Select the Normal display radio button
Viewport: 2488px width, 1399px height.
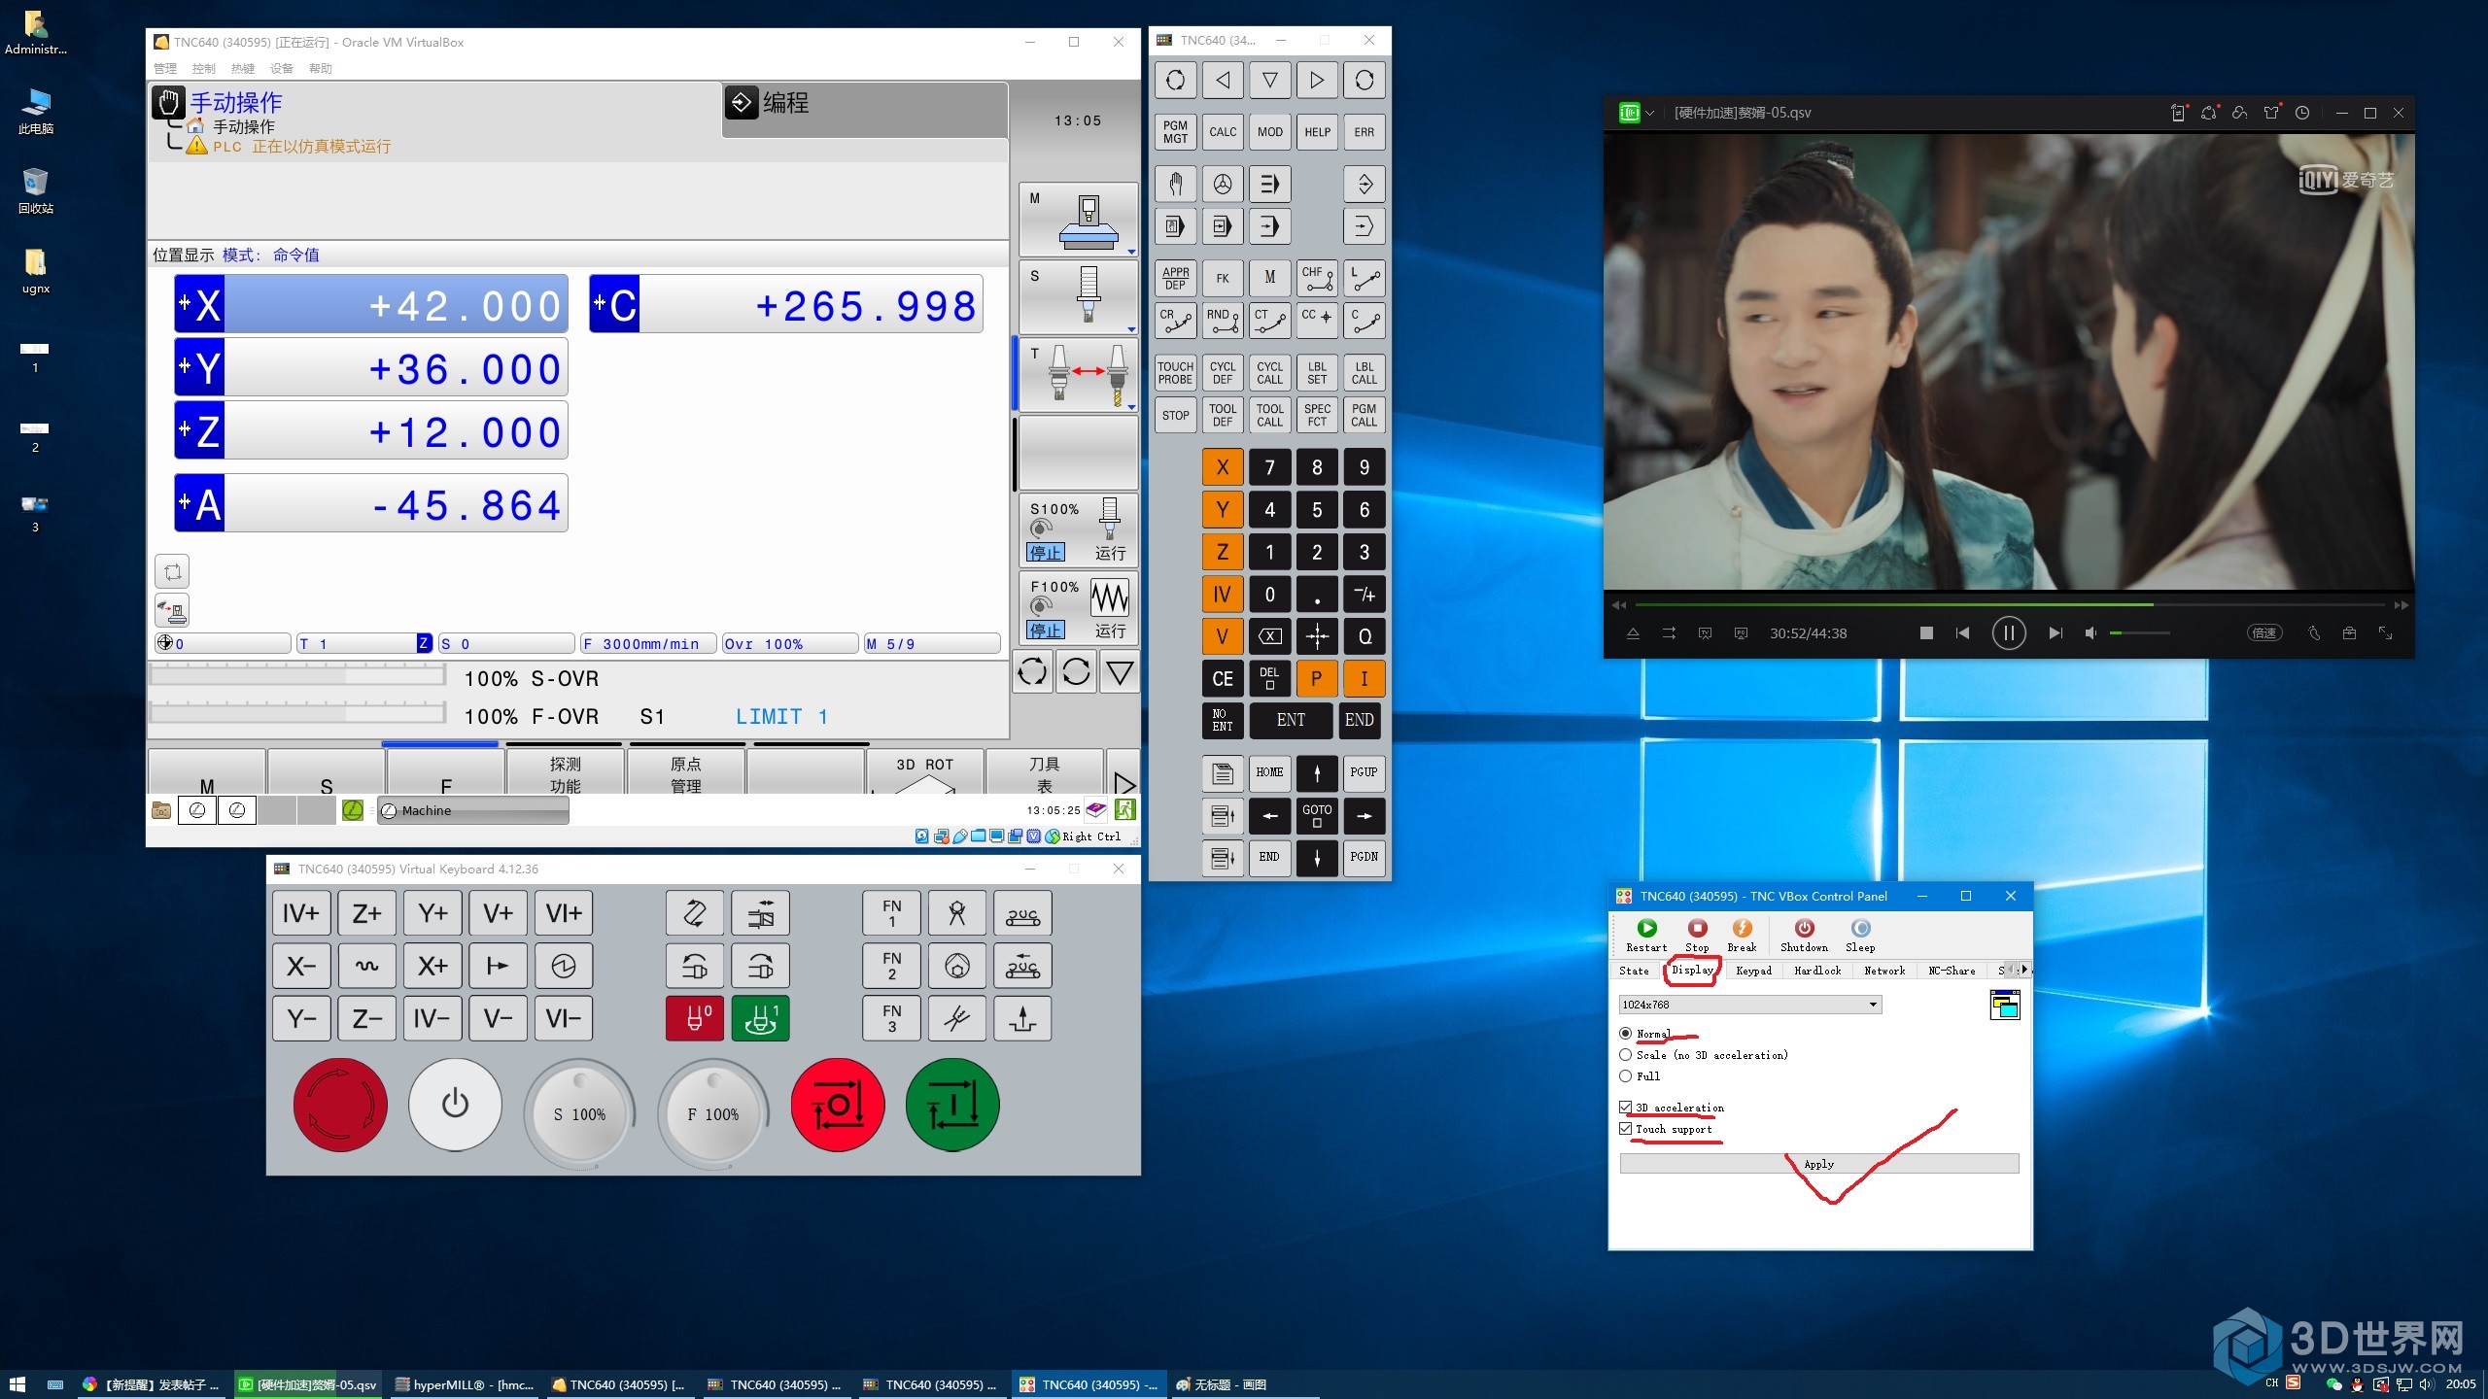click(1625, 1034)
